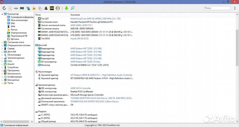Click the AIDA64 logo in the title bar
The height and width of the screenshot is (127, 239).
2,2
